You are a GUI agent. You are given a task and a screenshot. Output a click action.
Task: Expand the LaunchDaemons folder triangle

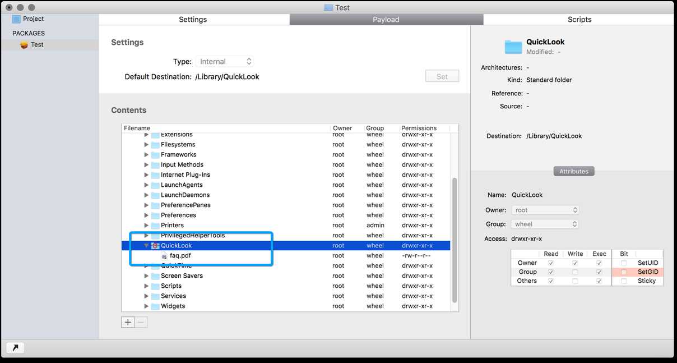tap(146, 195)
